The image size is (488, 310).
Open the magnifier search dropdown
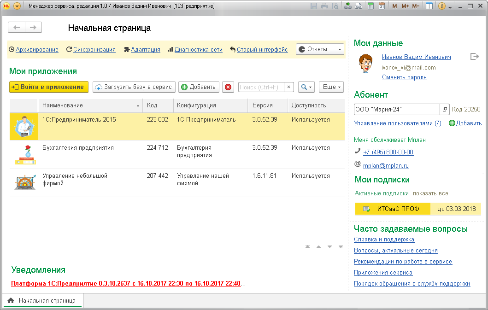(306, 87)
